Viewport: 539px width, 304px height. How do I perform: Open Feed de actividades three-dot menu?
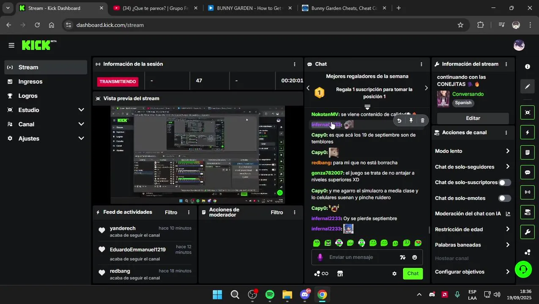pos(189,212)
